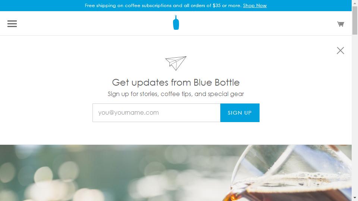The width and height of the screenshot is (358, 201).
Task: Click the paper airplane icon
Action: [x=176, y=63]
